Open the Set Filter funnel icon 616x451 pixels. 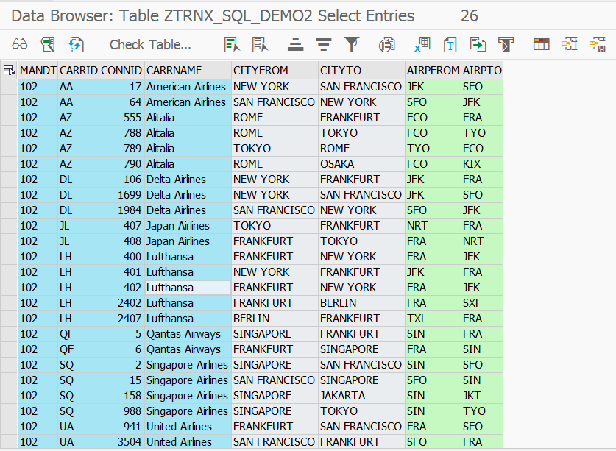point(352,44)
